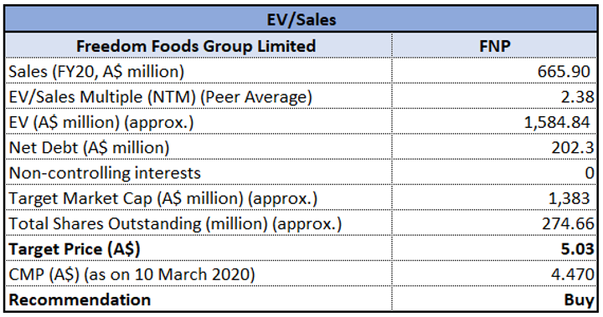Click the Net Debt row label
Image resolution: width=603 pixels, height=317 pixels.
pos(89,147)
